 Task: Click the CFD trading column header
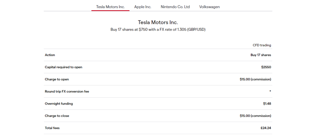point(262,45)
